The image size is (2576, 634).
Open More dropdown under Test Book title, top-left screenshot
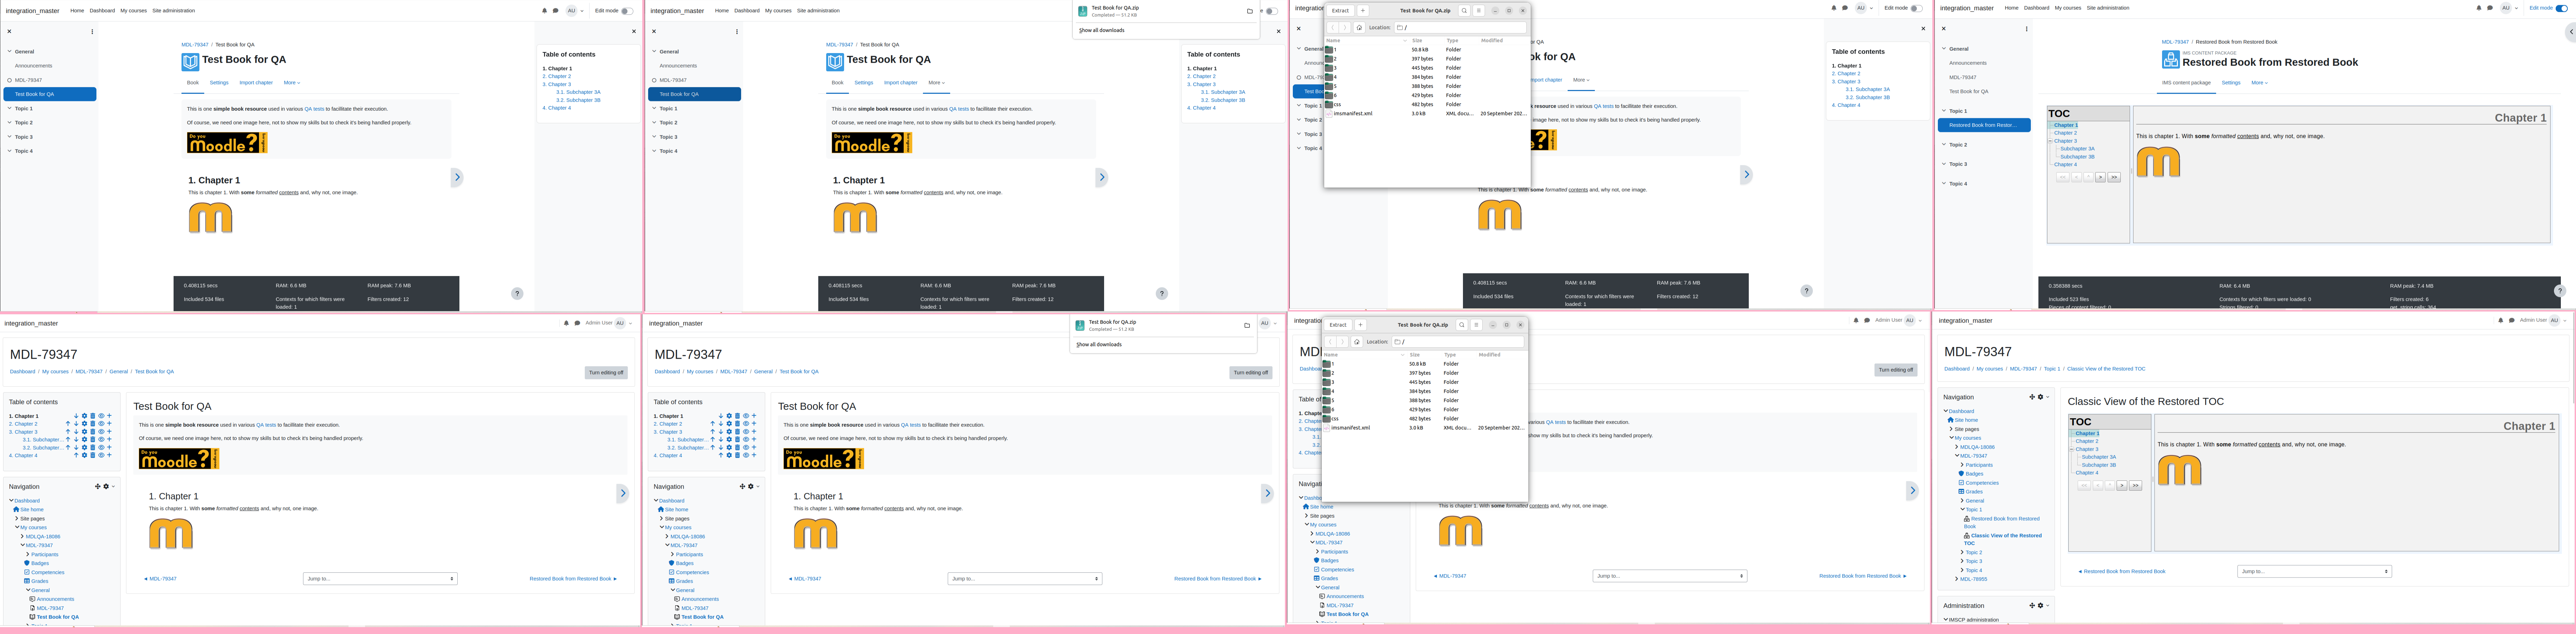[292, 83]
